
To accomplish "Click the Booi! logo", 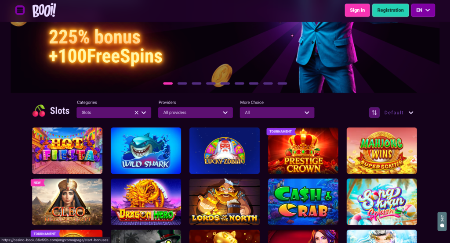I will [x=44, y=11].
